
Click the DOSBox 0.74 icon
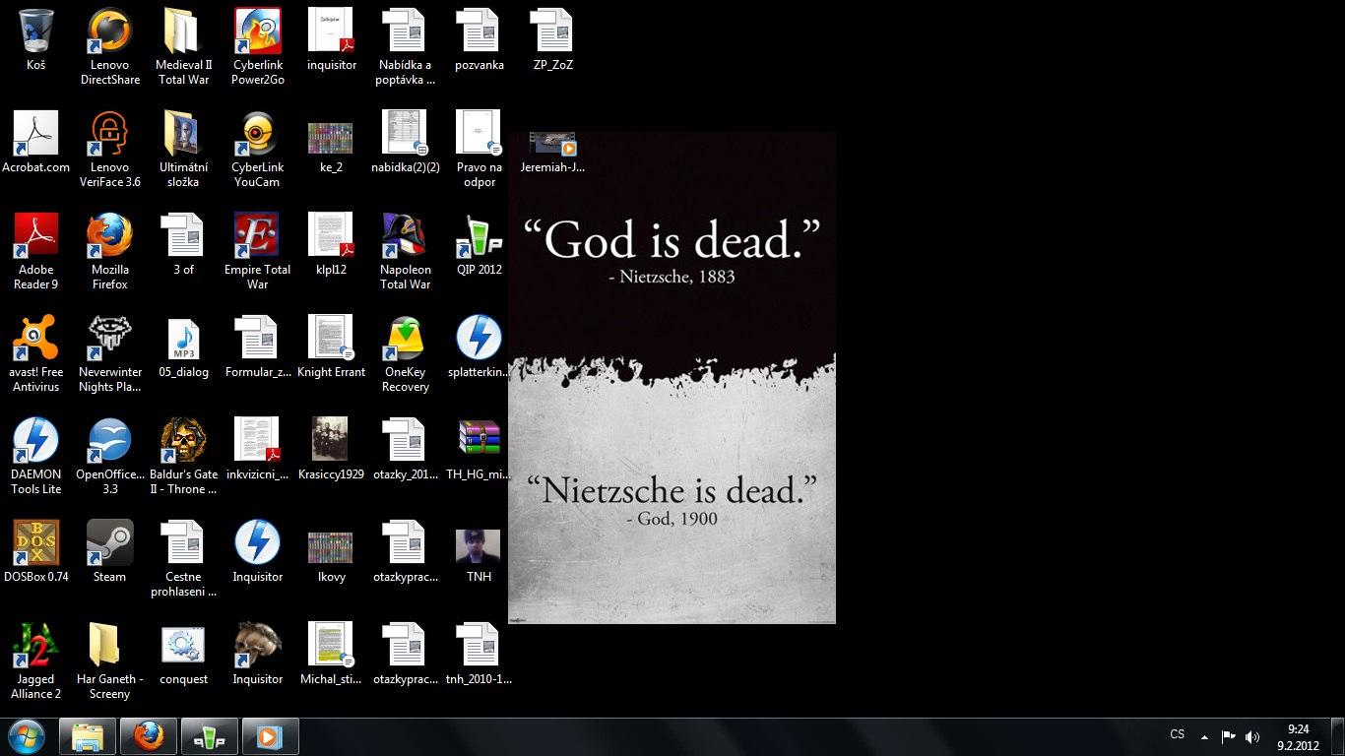tap(36, 543)
